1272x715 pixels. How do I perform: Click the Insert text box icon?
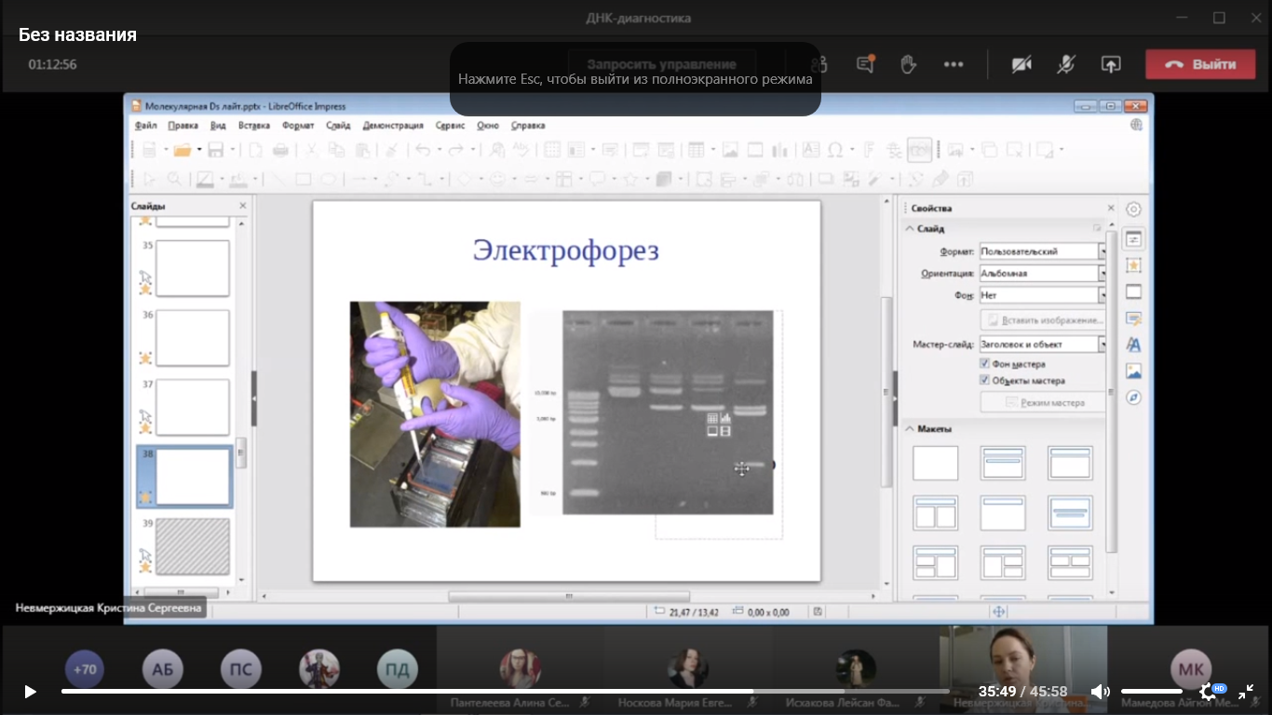pyautogui.click(x=811, y=150)
